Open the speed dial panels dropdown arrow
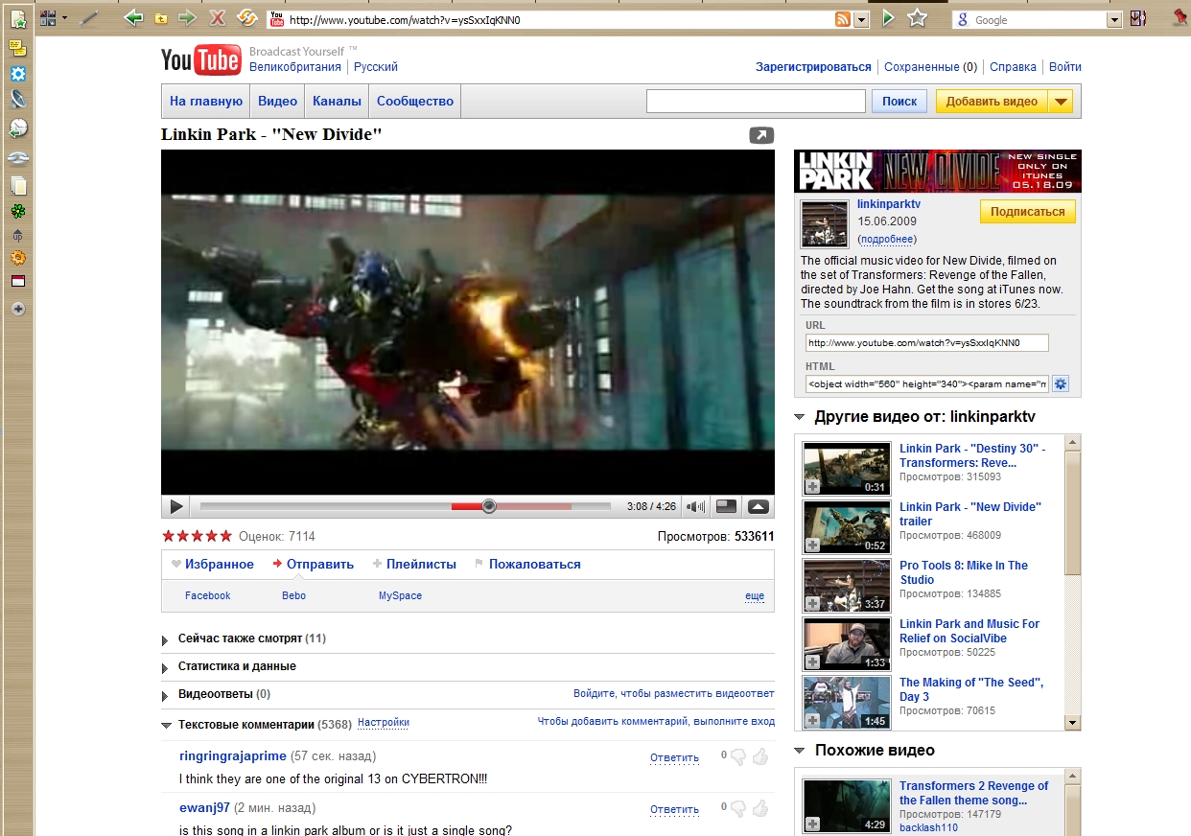This screenshot has width=1191, height=836. coord(64,18)
